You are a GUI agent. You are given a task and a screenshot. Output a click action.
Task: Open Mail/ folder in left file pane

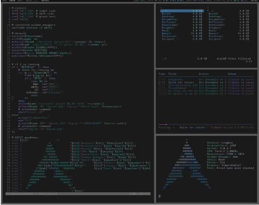[x=166, y=30]
